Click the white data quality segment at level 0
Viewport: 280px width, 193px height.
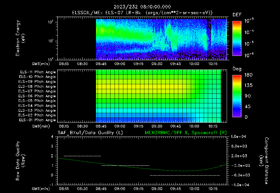click(x=185, y=175)
